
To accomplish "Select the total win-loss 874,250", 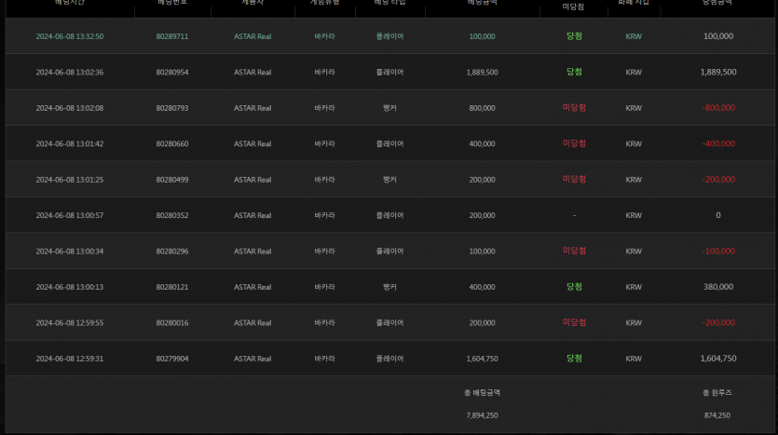I will [x=717, y=415].
